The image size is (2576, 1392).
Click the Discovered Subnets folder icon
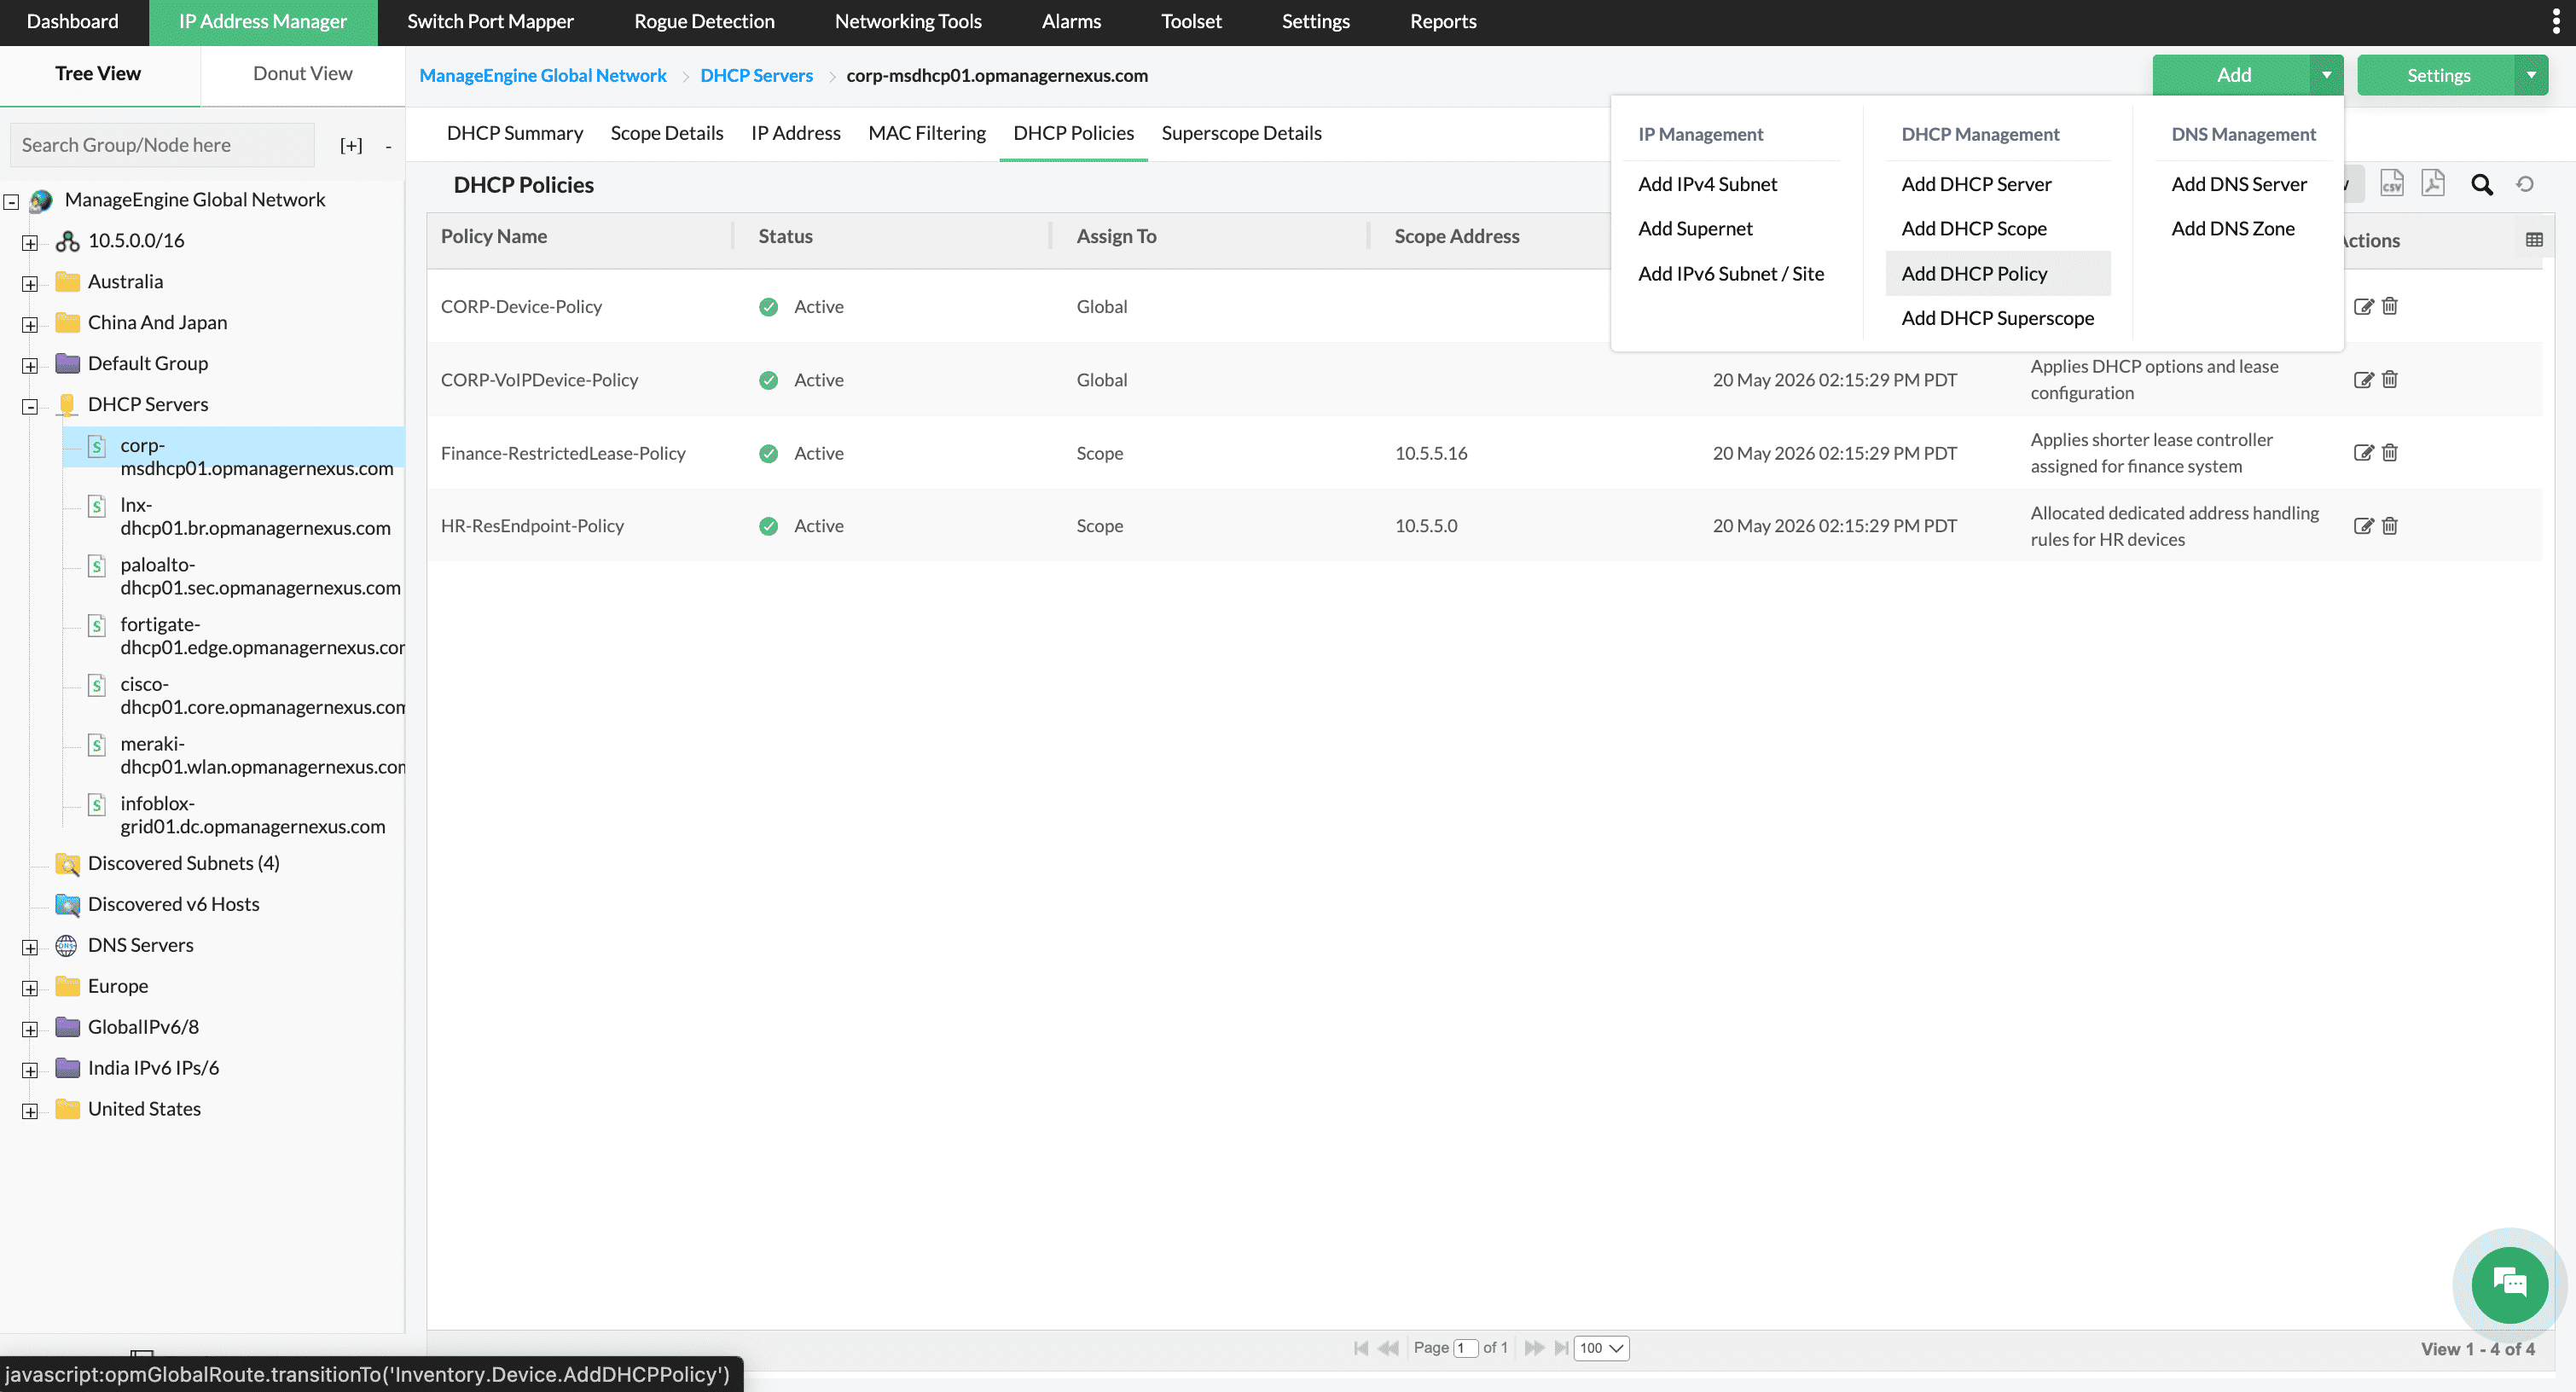point(67,864)
